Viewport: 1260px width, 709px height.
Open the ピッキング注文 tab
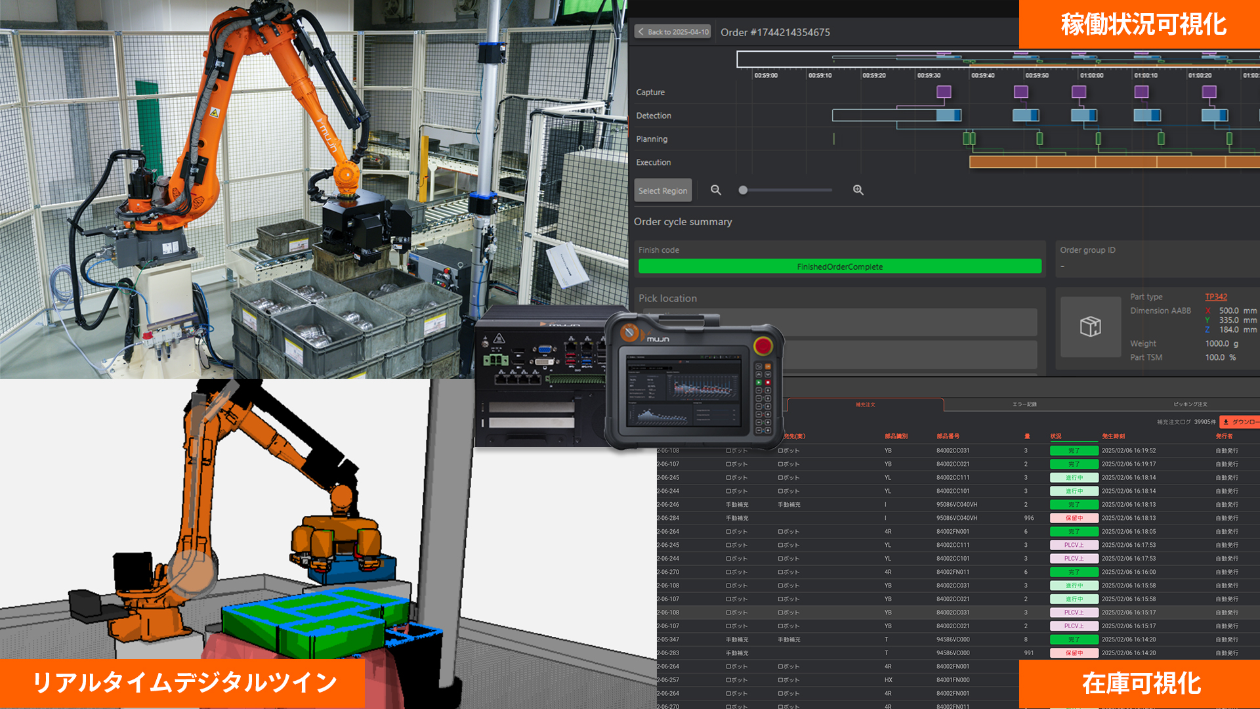coord(1190,404)
